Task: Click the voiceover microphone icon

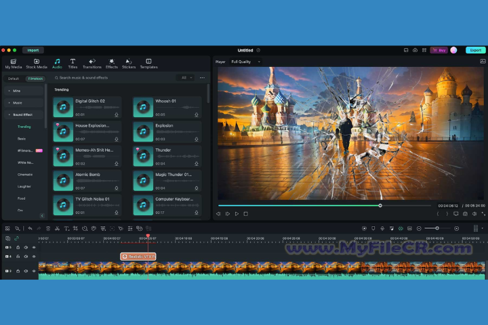Action: [x=382, y=229]
